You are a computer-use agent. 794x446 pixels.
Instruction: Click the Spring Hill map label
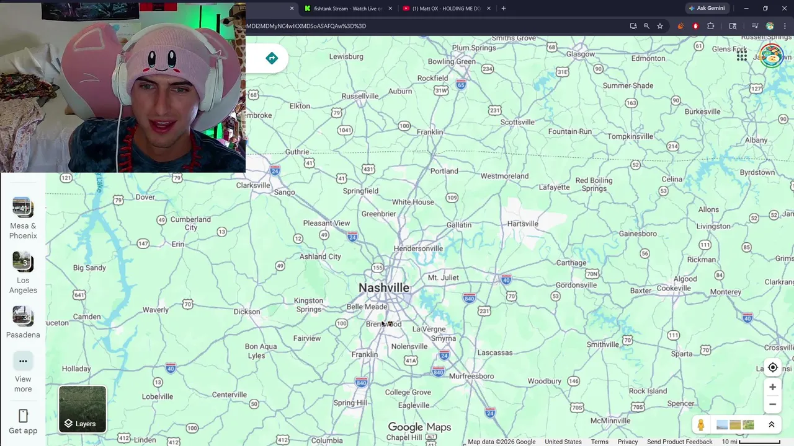click(350, 403)
